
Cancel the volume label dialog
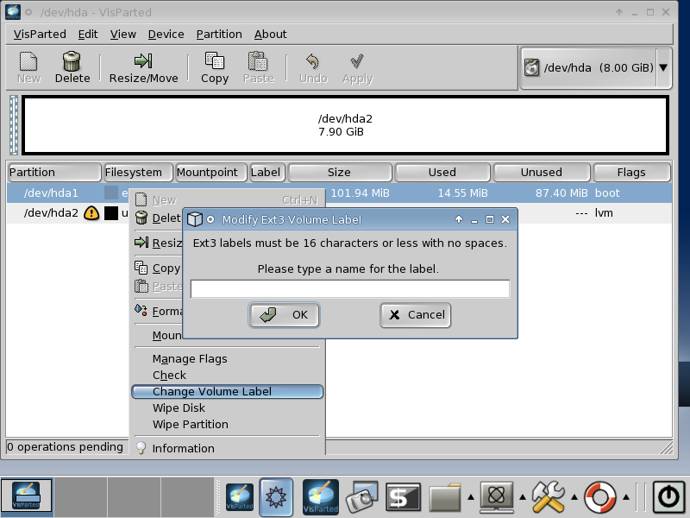(x=416, y=315)
